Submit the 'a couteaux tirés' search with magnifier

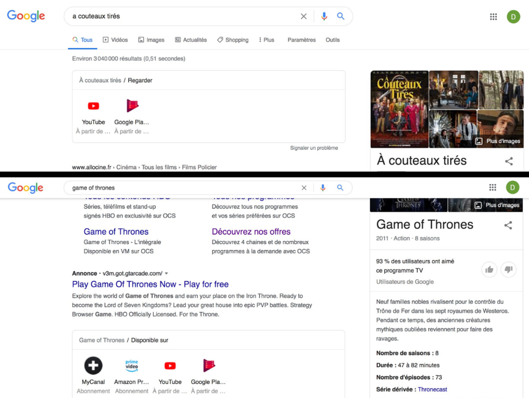point(341,16)
